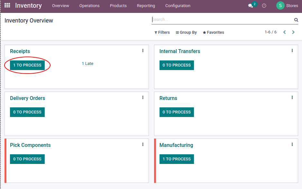Open the Stores user avatar menu
302x189 pixels.
pyautogui.click(x=287, y=6)
